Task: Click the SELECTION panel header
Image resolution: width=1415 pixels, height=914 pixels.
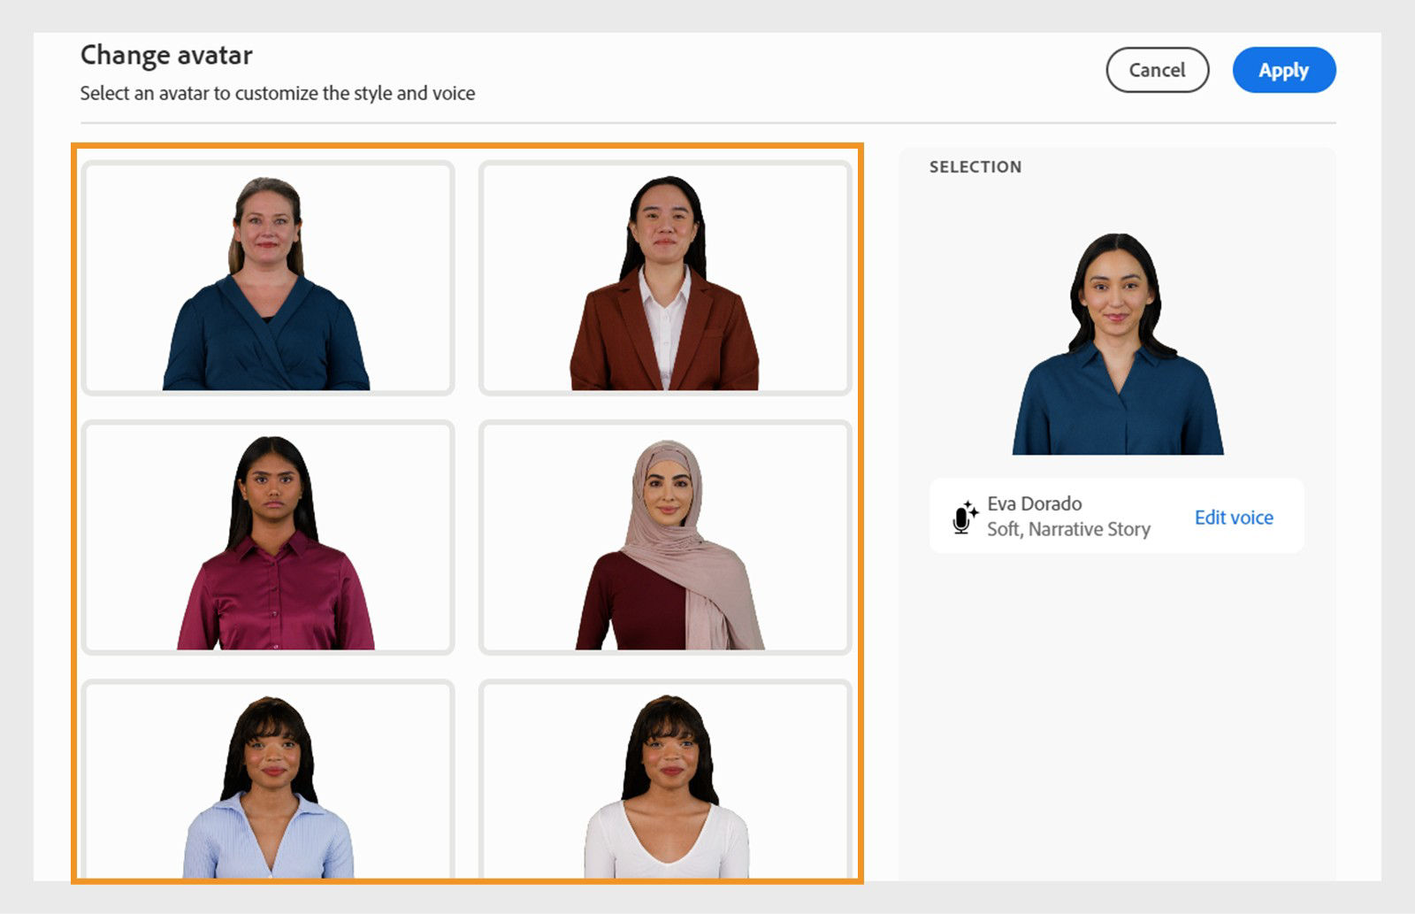Action: (975, 166)
